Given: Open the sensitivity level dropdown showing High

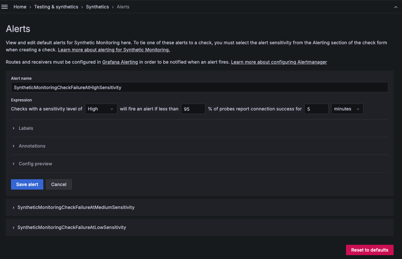Looking at the screenshot, I should 101,109.
